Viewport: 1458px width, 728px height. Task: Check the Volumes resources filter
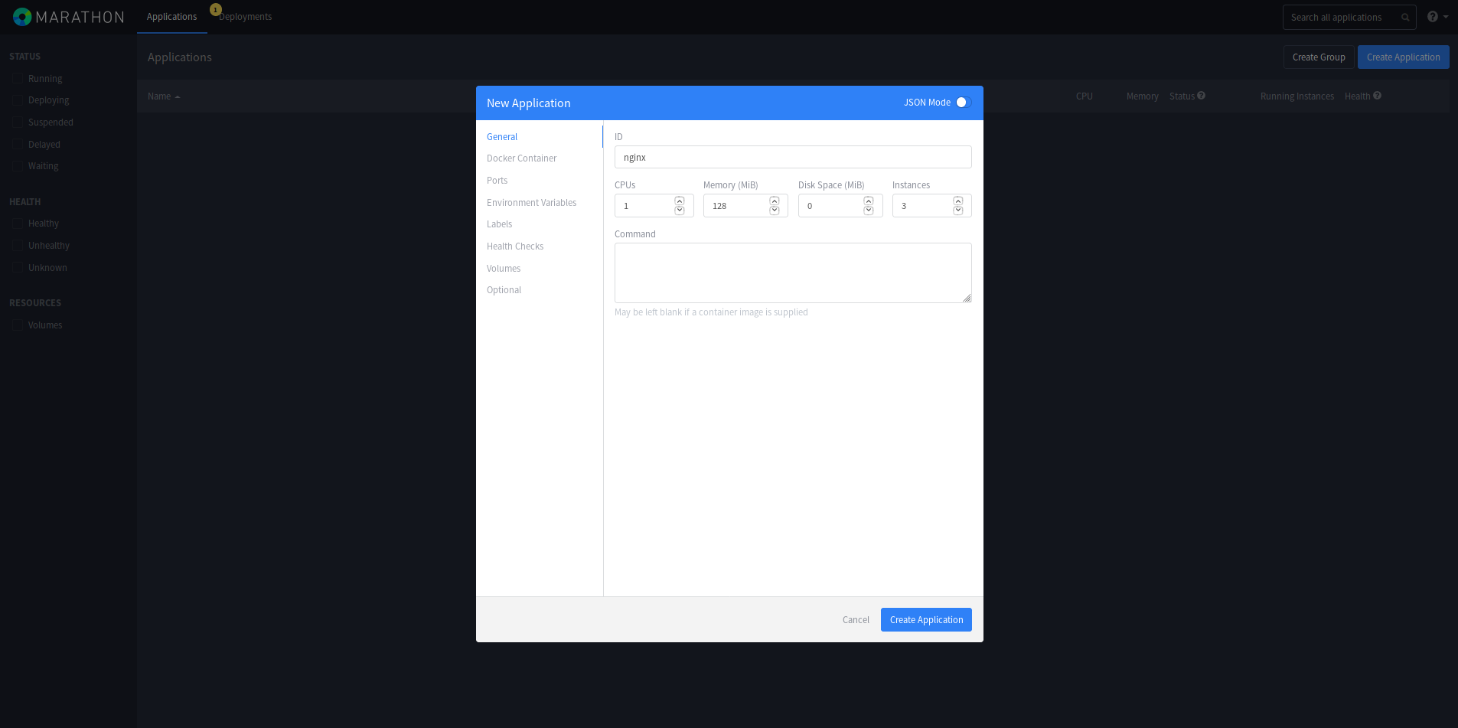(18, 325)
